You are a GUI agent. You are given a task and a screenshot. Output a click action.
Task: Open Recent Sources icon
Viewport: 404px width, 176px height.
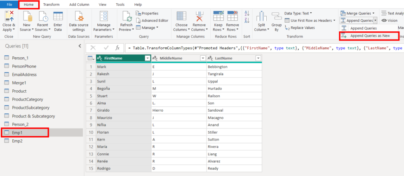point(43,16)
